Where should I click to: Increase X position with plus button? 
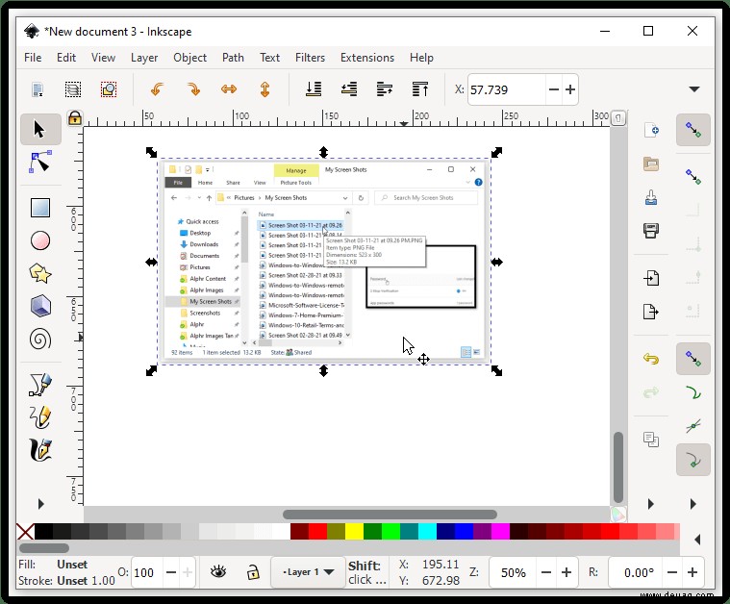pyautogui.click(x=570, y=89)
